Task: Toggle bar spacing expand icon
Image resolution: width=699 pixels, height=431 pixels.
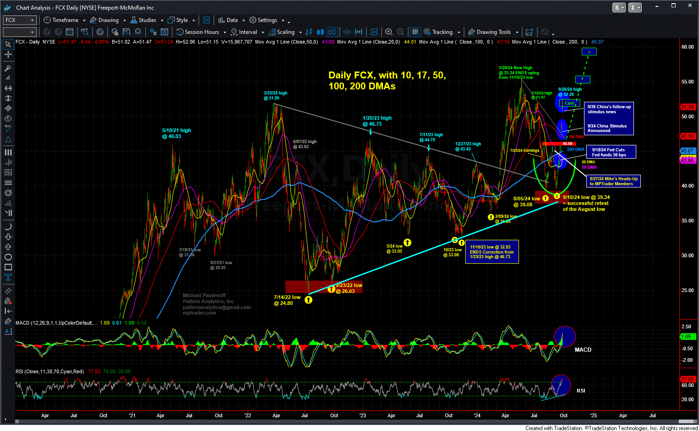Action: point(359,32)
